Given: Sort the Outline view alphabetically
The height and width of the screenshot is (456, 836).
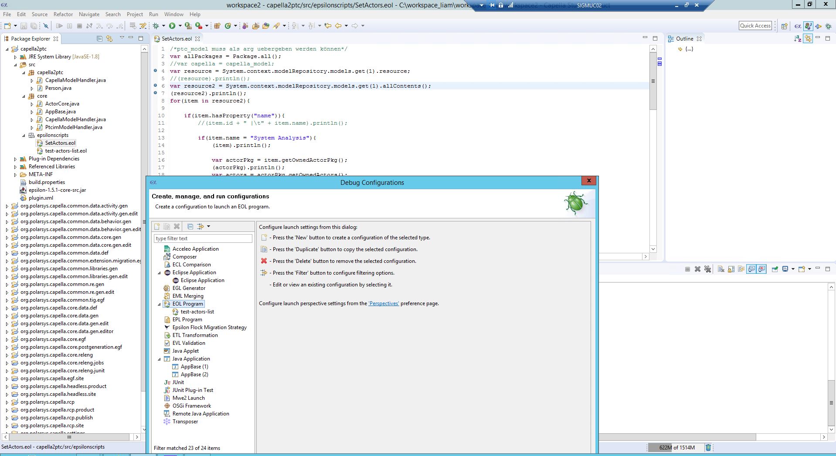Looking at the screenshot, I should (797, 39).
